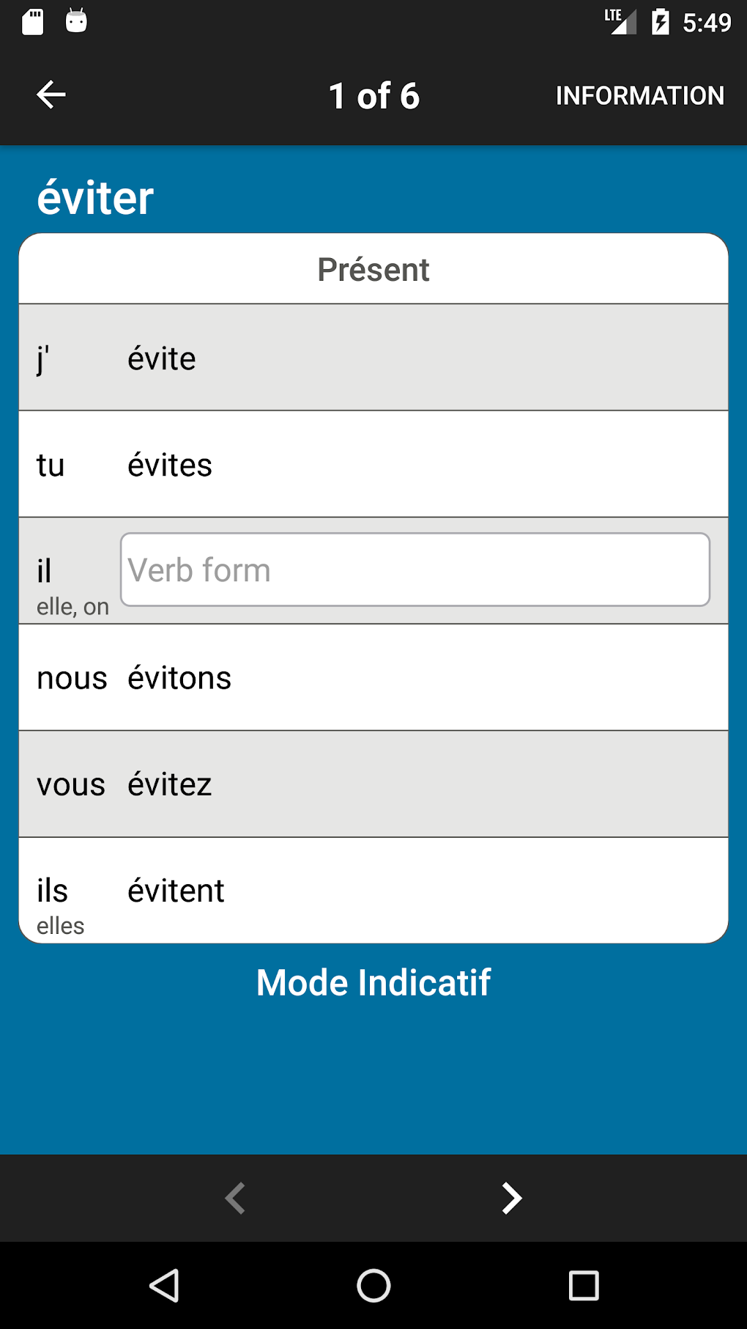Open the recent apps square button

coord(583,1285)
